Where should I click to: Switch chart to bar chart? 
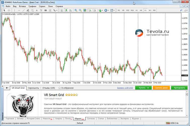[x=62, y=10]
